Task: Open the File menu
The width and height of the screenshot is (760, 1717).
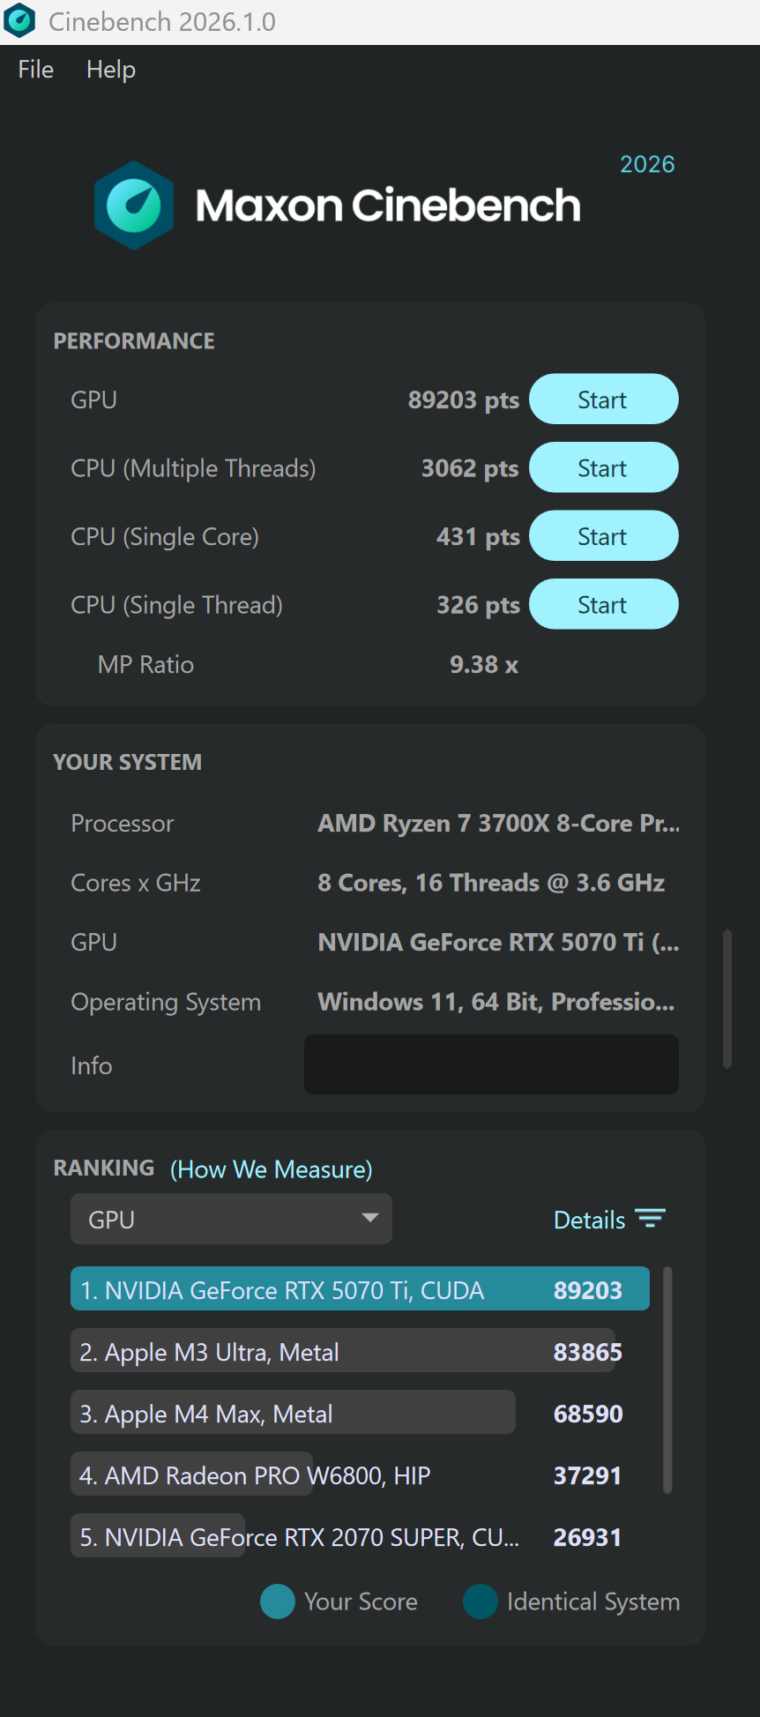Action: point(34,69)
